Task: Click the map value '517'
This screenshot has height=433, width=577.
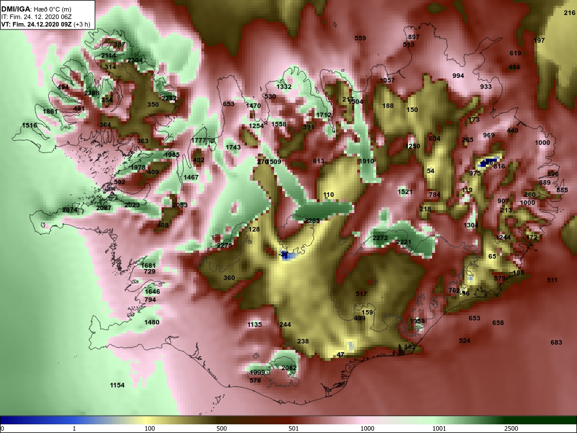Action: coord(361,293)
